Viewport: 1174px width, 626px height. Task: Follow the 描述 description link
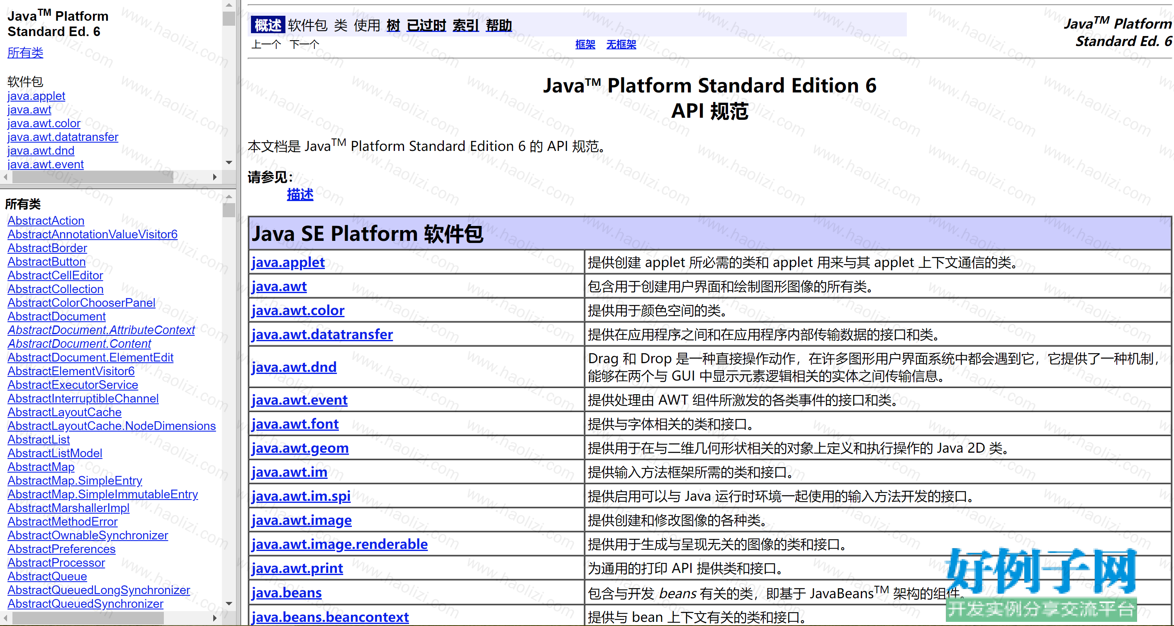pyautogui.click(x=300, y=194)
